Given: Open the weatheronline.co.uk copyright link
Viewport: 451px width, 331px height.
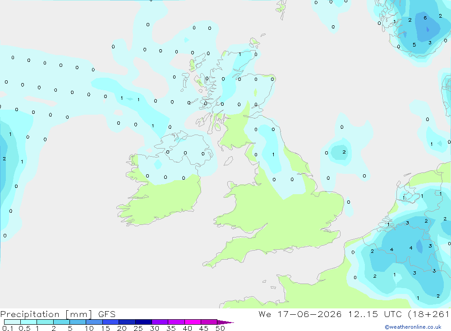Looking at the screenshot, I should 413,327.
